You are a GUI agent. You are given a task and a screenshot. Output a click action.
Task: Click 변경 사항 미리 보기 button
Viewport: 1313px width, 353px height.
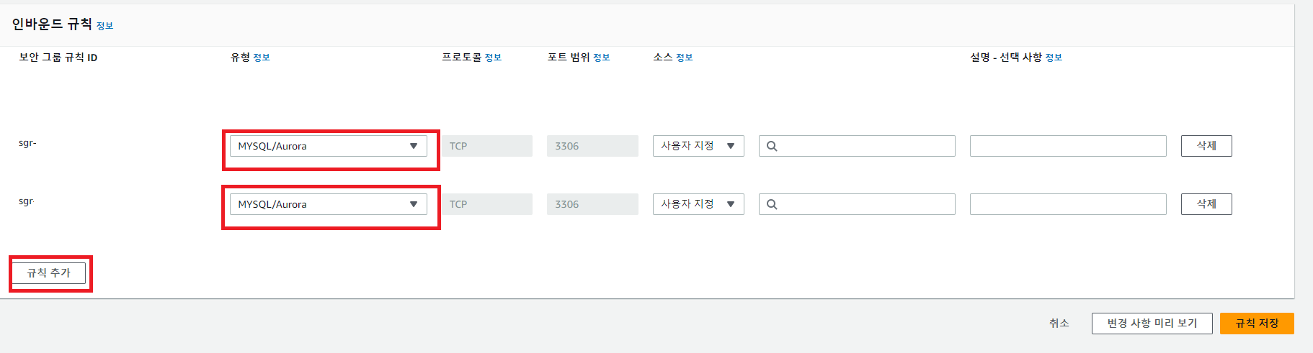coord(1152,324)
